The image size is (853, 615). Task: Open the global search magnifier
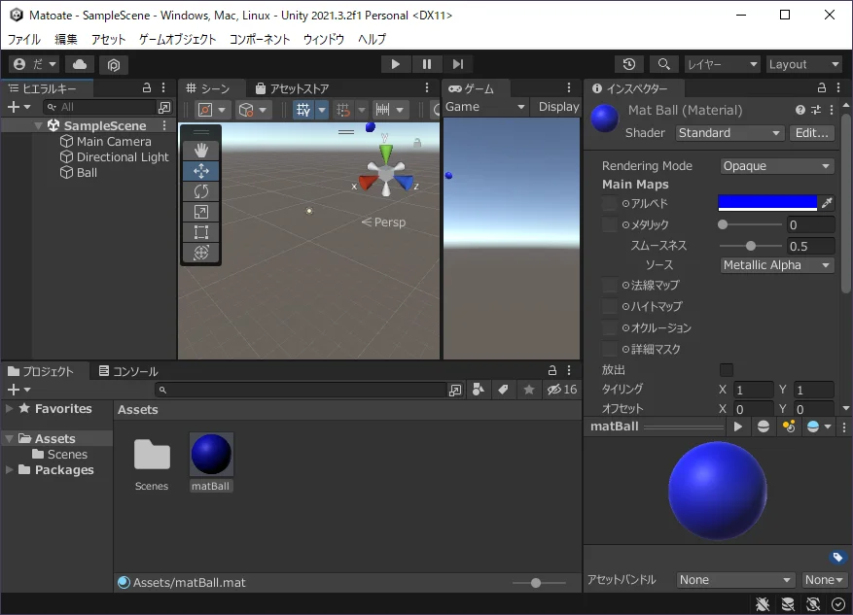[663, 64]
